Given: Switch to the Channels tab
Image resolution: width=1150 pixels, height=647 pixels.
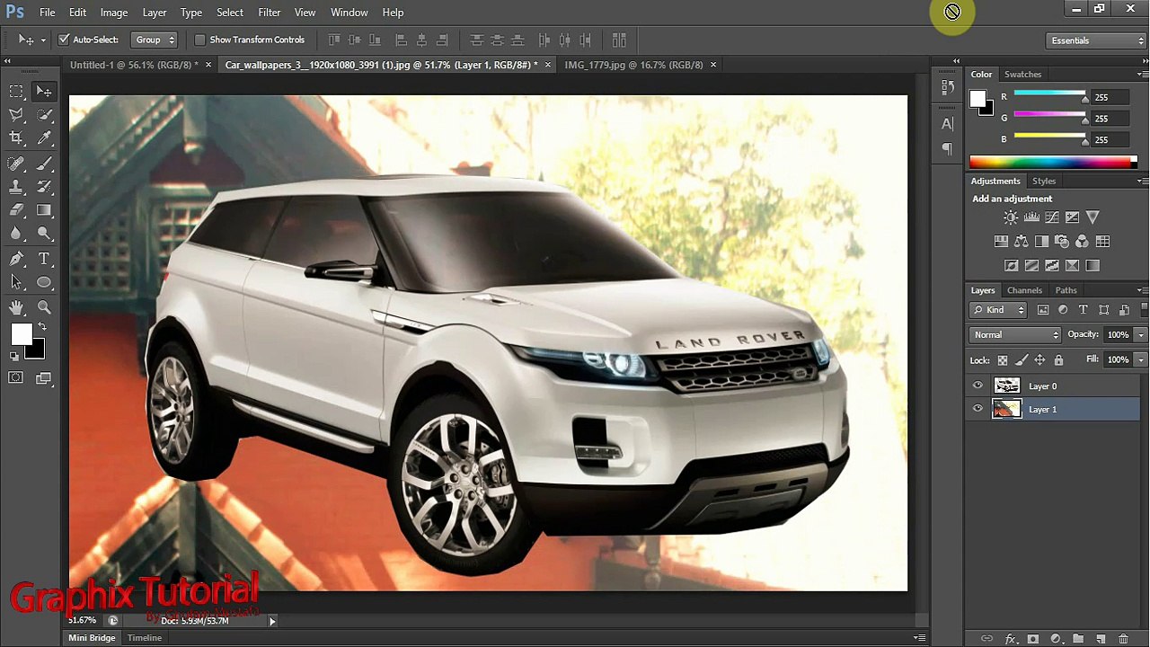Looking at the screenshot, I should (x=1024, y=290).
